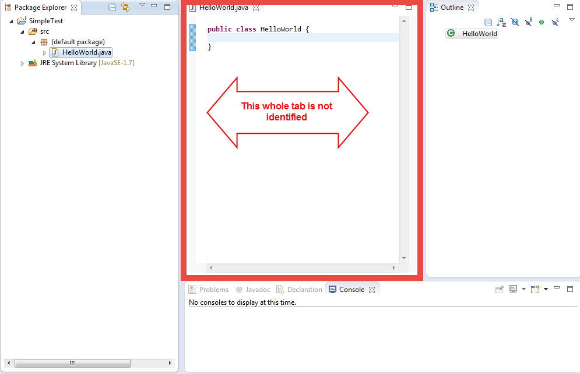Viewport: 580px width, 374px height.
Task: Switch to the Problems tab
Action: click(209, 290)
